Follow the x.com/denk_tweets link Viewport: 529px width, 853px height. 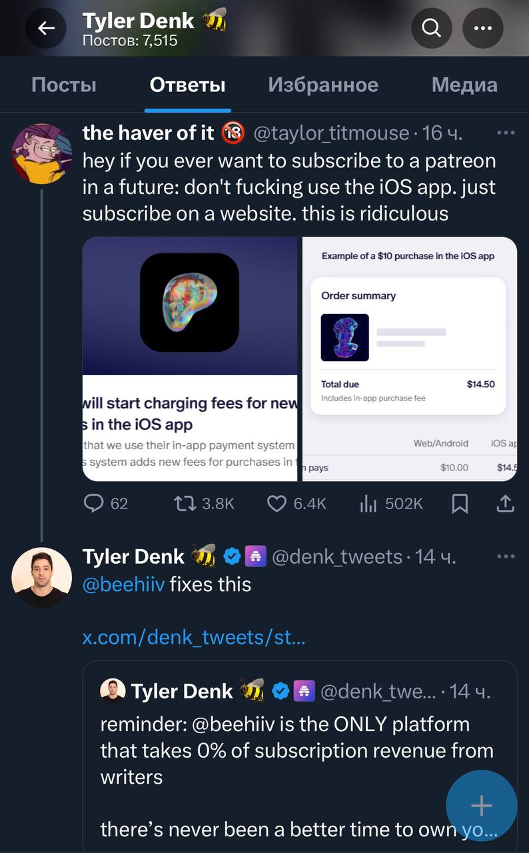click(193, 638)
